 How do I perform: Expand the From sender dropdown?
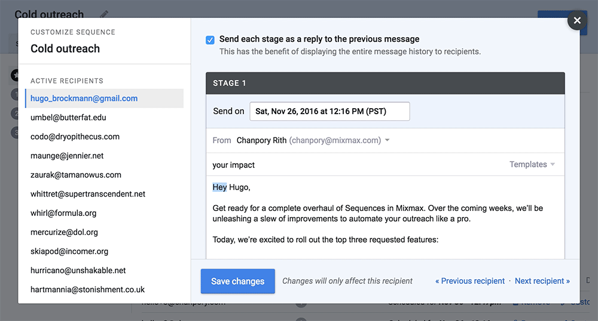pos(388,140)
